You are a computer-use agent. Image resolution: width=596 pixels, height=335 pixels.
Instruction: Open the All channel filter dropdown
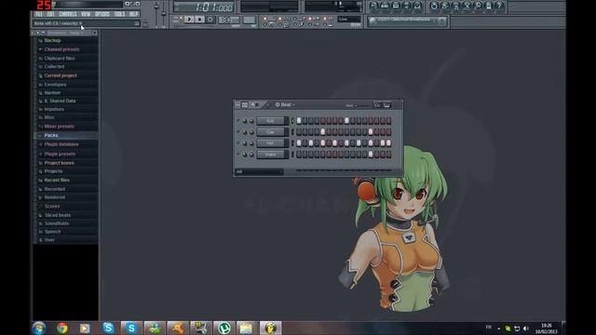point(259,172)
